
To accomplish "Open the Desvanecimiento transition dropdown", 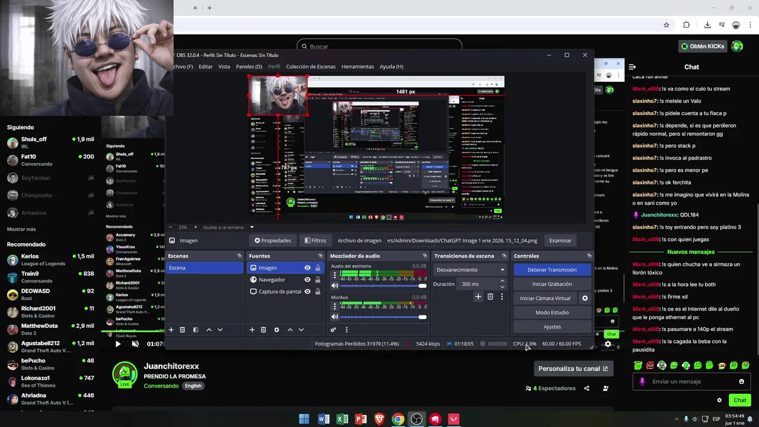I will [471, 270].
